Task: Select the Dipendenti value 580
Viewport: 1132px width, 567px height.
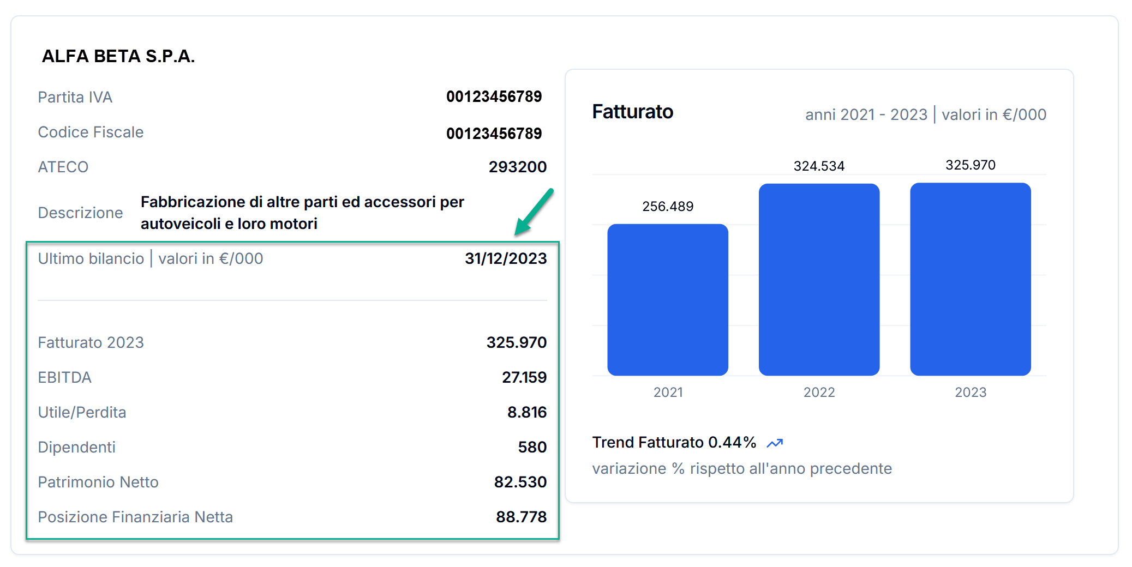Action: pos(532,447)
